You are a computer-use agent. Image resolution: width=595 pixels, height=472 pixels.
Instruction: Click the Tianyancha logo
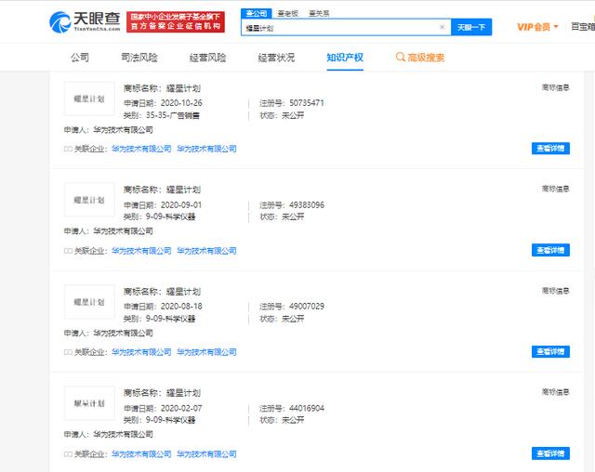[85, 22]
